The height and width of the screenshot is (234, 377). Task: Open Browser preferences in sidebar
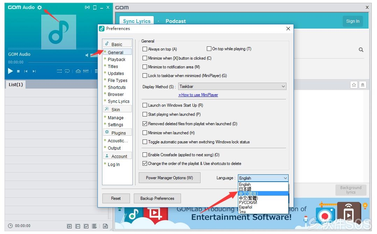point(116,94)
